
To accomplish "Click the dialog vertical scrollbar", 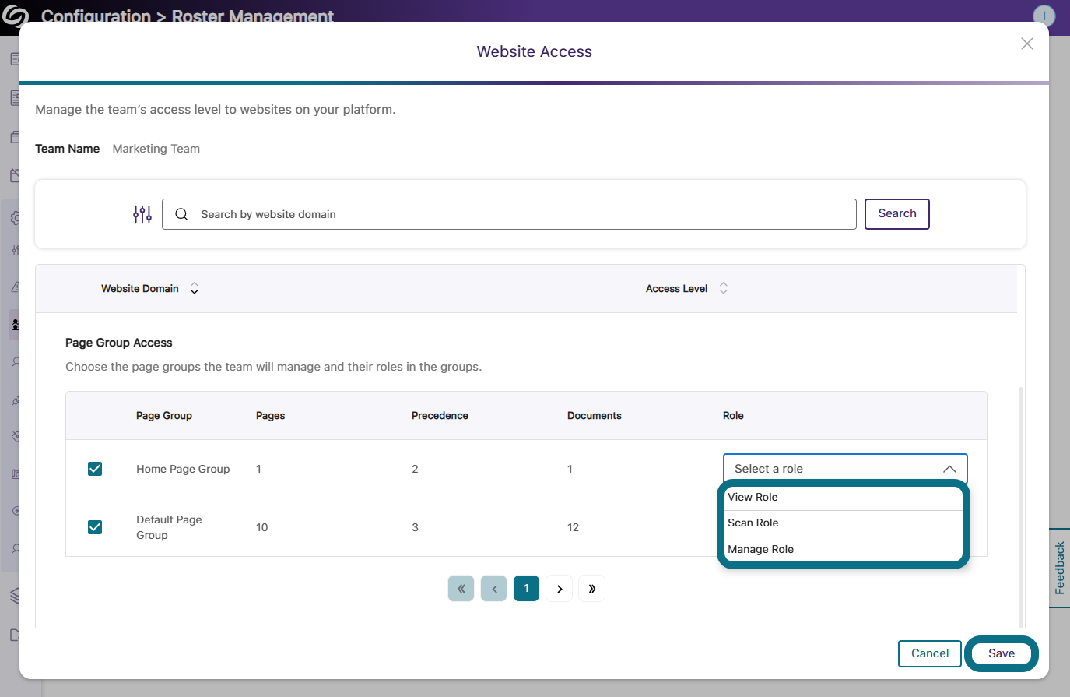I will [x=1021, y=506].
